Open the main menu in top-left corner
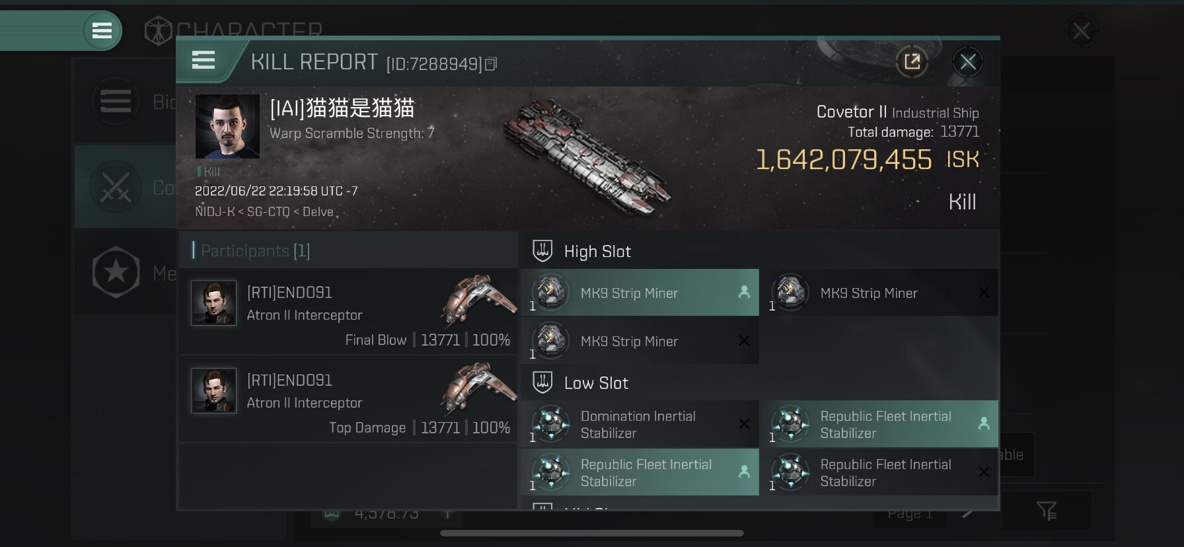Image resolution: width=1184 pixels, height=547 pixels. click(102, 30)
